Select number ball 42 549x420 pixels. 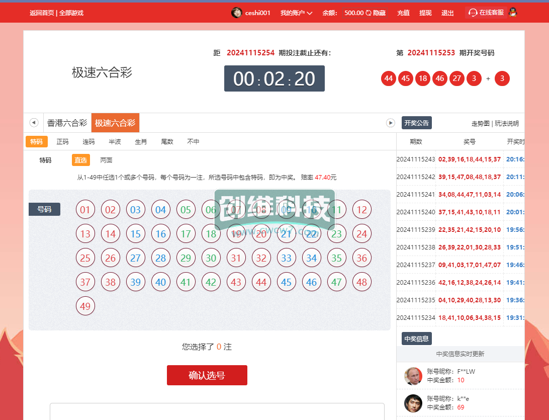(211, 282)
